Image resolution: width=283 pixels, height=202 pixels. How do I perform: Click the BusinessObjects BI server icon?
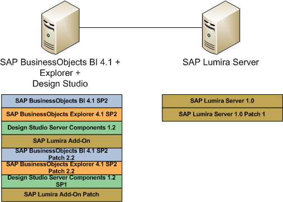tap(60, 27)
